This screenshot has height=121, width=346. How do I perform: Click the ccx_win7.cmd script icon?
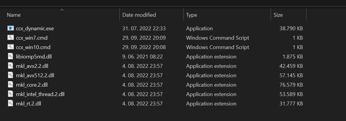11,38
